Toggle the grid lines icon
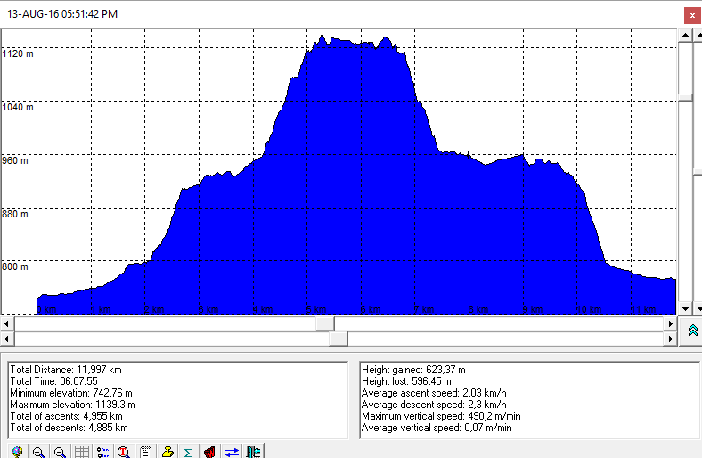The width and height of the screenshot is (702, 458). 81,452
